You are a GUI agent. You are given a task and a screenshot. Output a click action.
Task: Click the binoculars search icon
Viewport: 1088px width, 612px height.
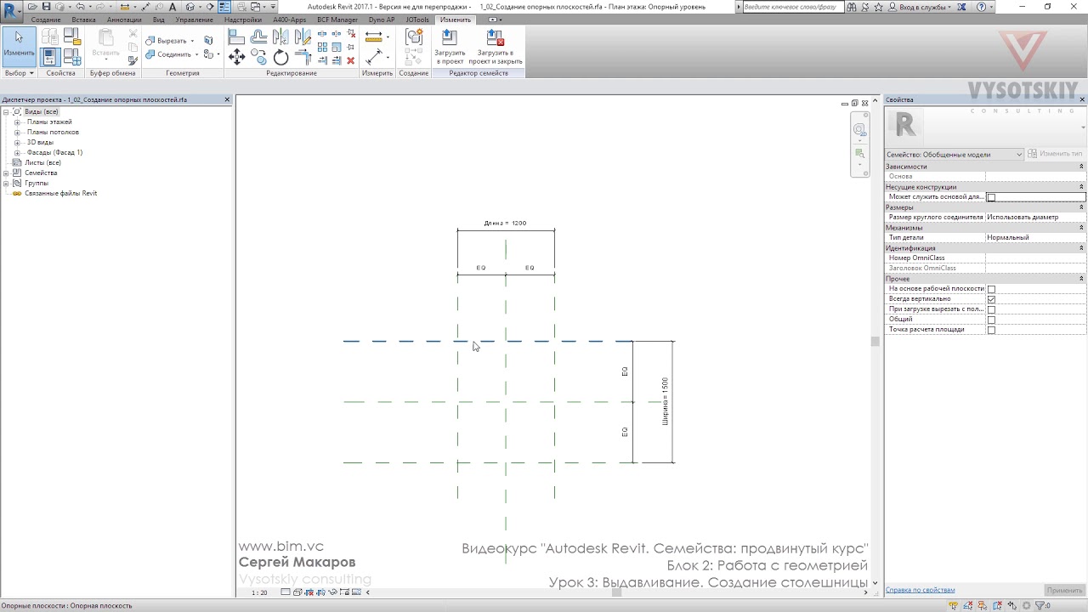pyautogui.click(x=852, y=7)
